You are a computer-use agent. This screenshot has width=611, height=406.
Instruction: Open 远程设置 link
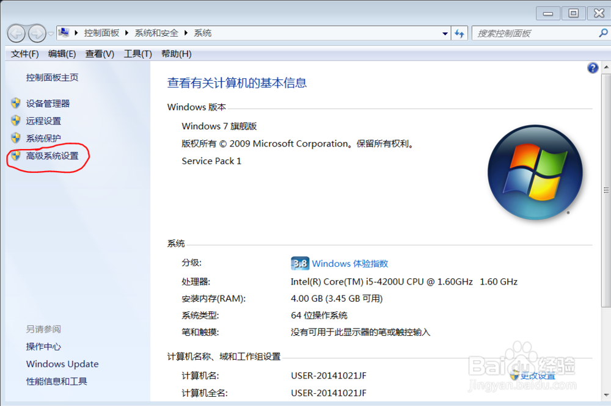pyautogui.click(x=43, y=121)
